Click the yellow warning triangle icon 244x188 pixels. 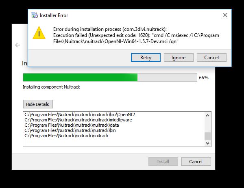[39, 33]
